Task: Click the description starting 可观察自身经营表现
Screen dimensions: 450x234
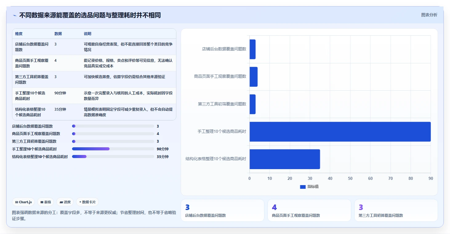Action: pos(128,47)
